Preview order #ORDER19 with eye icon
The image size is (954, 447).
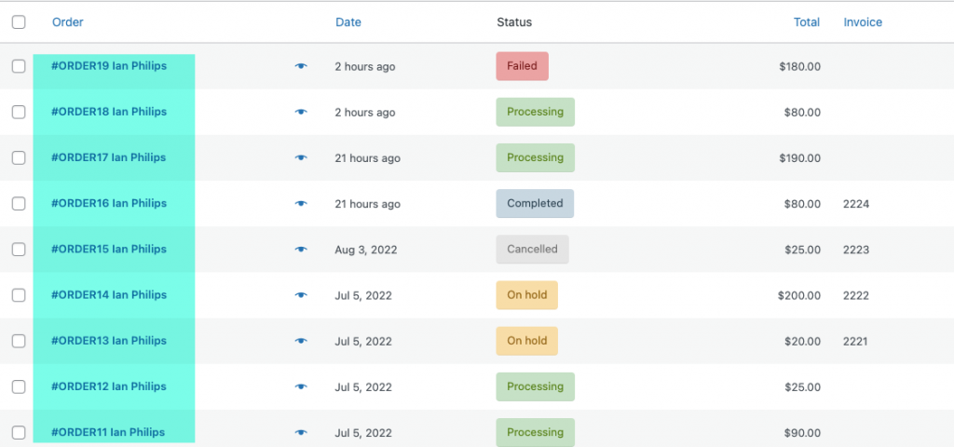point(301,66)
